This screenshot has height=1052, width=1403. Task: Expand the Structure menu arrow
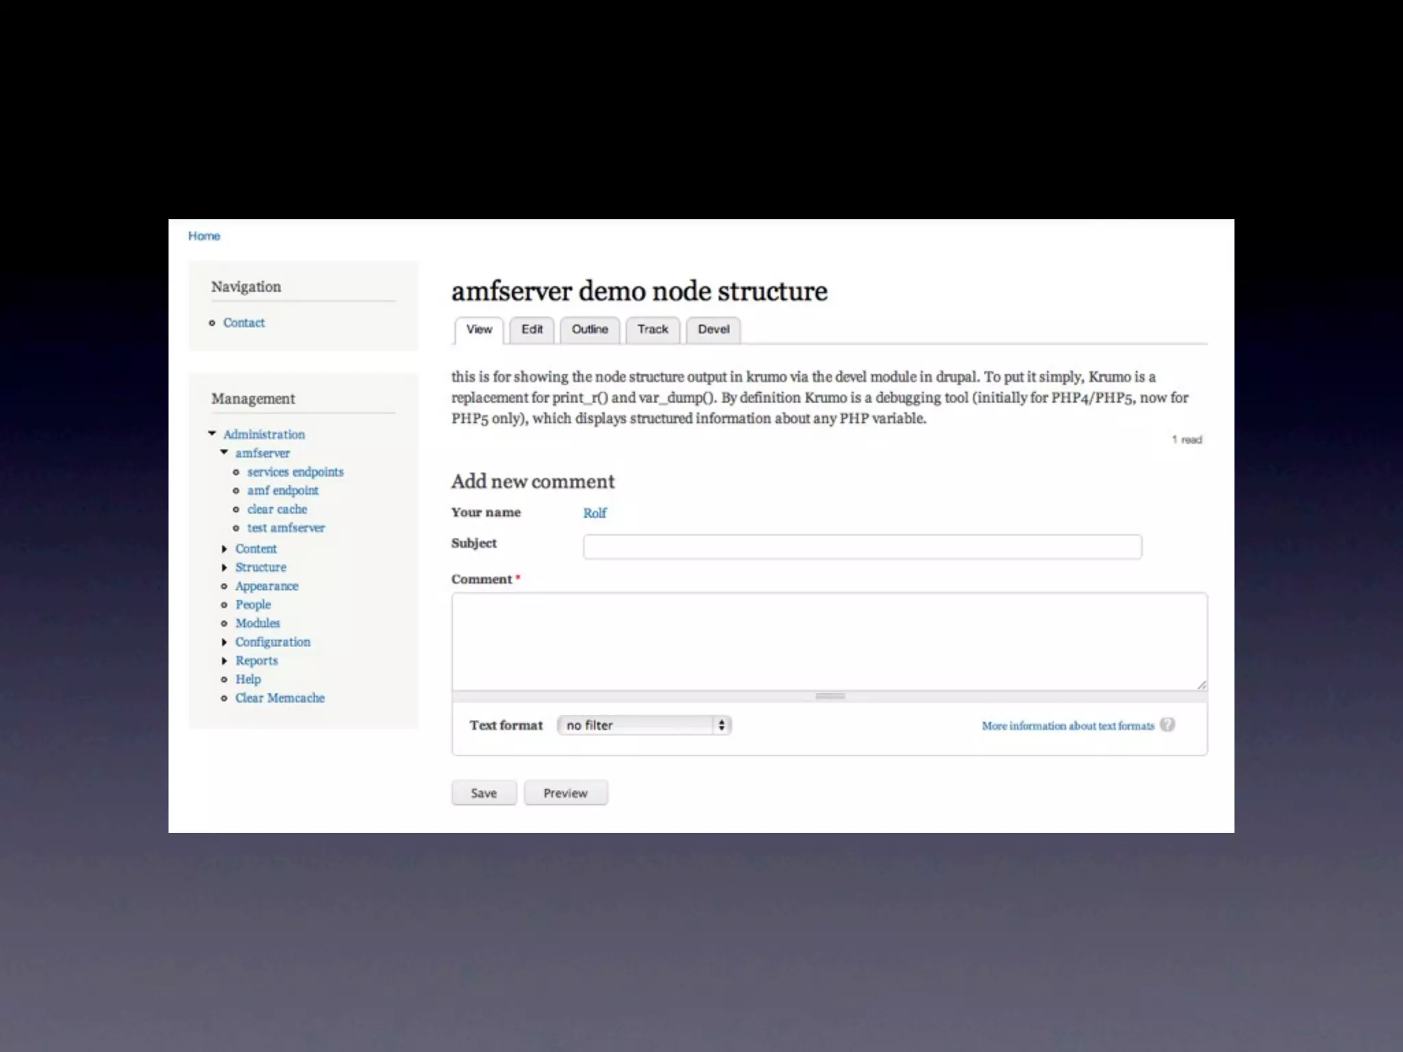(224, 567)
